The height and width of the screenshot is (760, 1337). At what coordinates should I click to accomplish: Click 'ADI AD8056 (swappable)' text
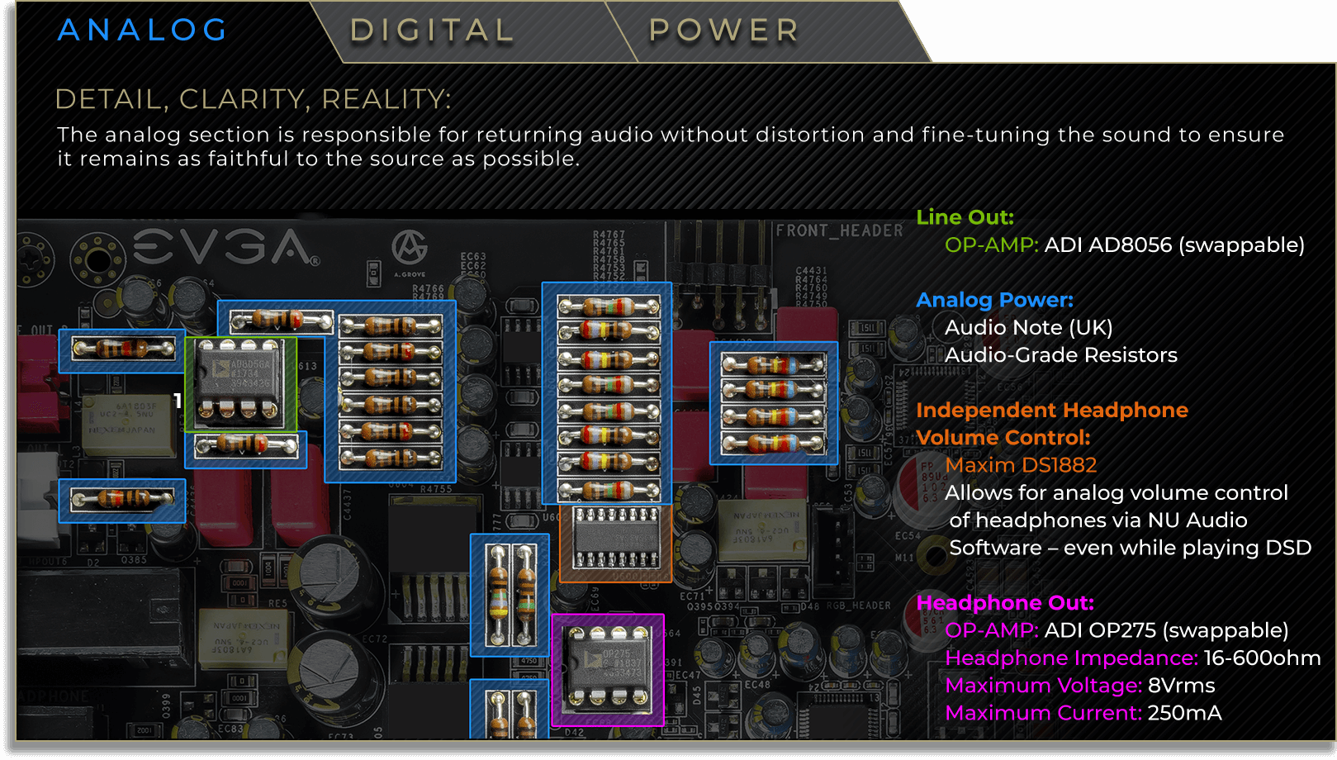tap(1174, 245)
